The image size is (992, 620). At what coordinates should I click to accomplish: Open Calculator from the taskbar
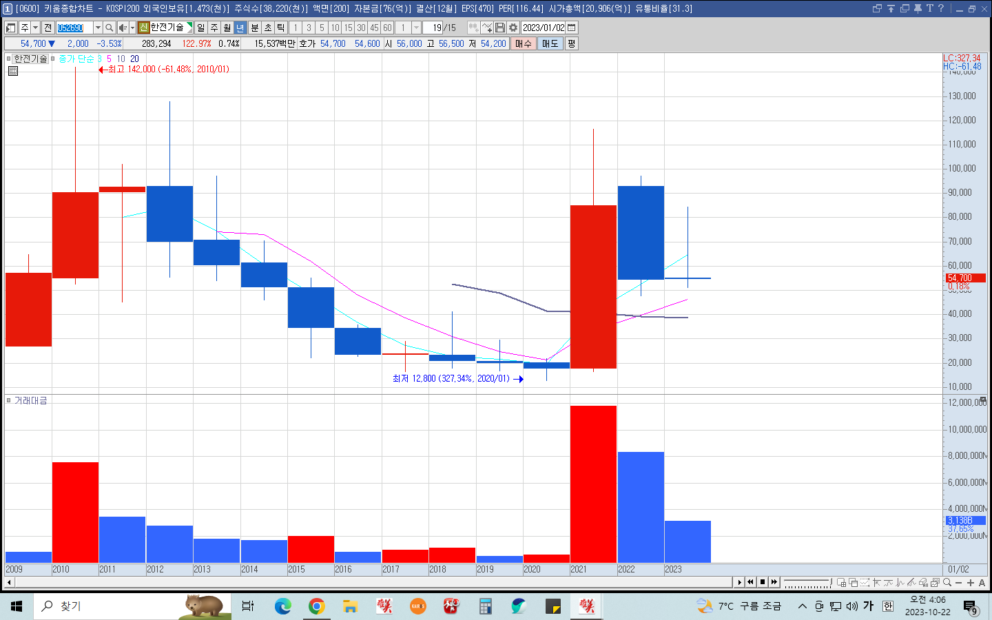[485, 606]
